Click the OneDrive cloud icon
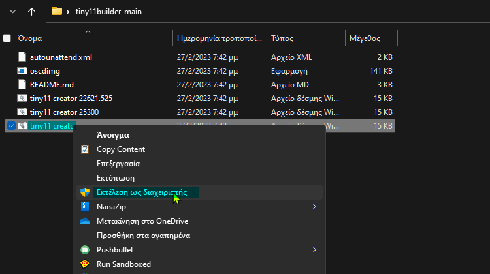 coord(85,221)
